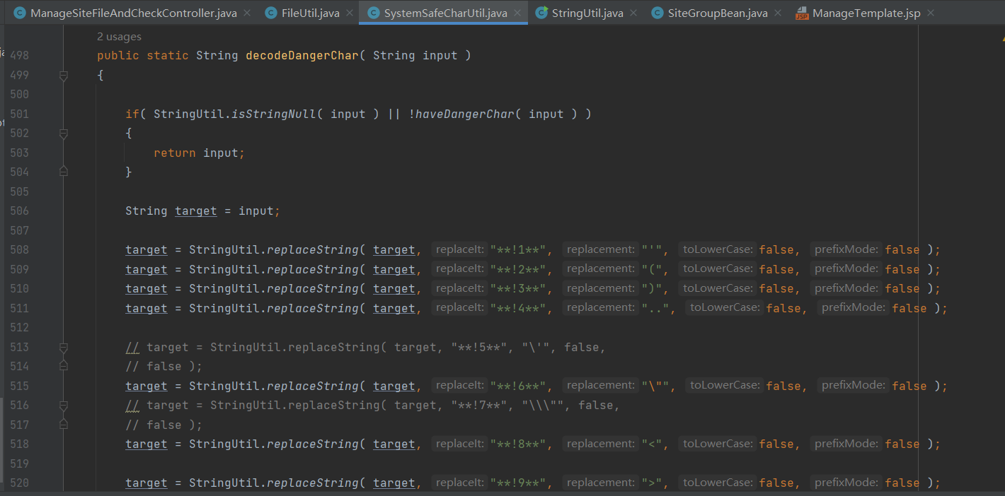1005x496 pixels.
Task: Click the JSP file icon on ManageTemplate.jsp
Action: click(802, 13)
